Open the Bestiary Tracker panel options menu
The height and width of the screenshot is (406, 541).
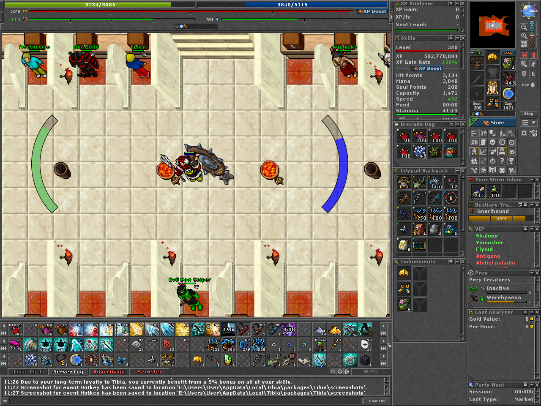coord(525,205)
